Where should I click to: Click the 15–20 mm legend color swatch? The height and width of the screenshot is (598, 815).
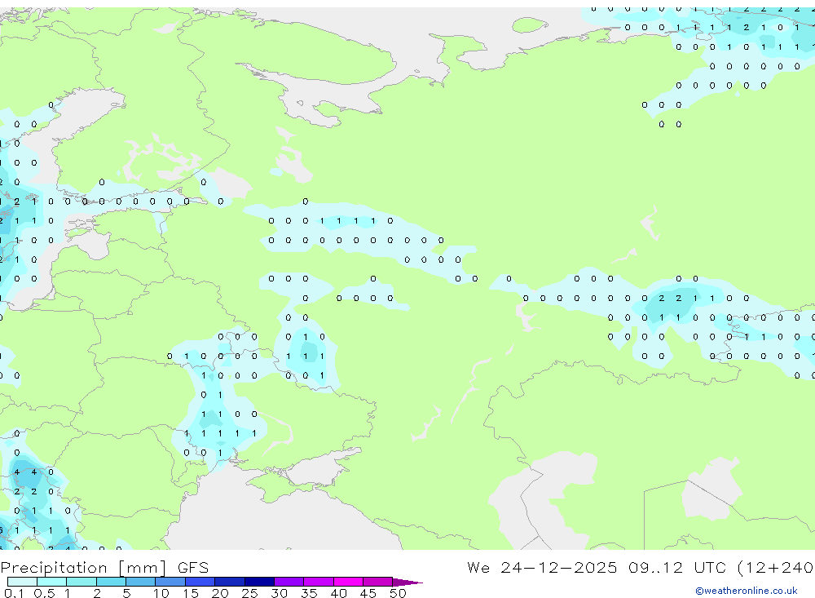pyautogui.click(x=200, y=582)
